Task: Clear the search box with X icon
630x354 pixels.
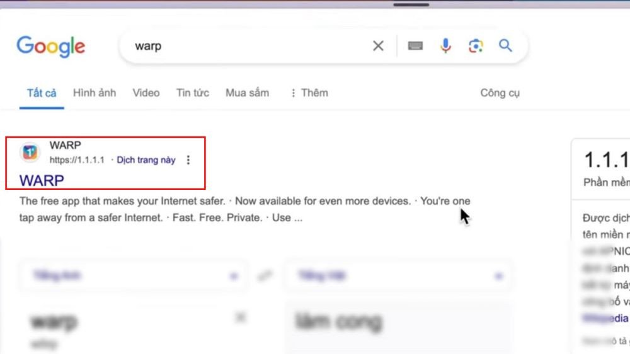Action: point(378,46)
